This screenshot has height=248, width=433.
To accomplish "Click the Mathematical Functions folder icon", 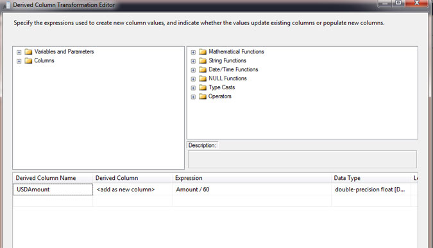I will coord(203,51).
